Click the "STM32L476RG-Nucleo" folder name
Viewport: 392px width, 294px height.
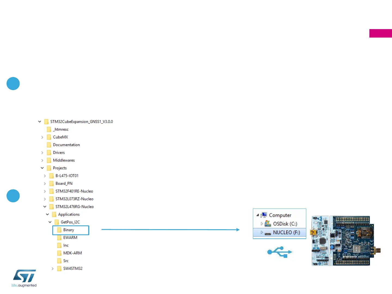[x=75, y=207]
